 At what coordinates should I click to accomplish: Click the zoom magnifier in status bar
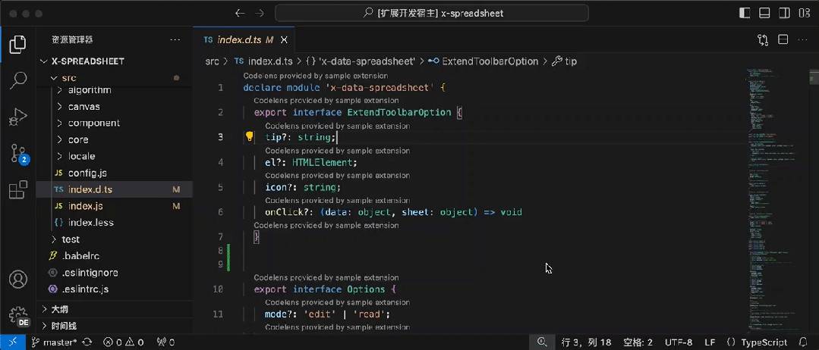[x=542, y=342]
